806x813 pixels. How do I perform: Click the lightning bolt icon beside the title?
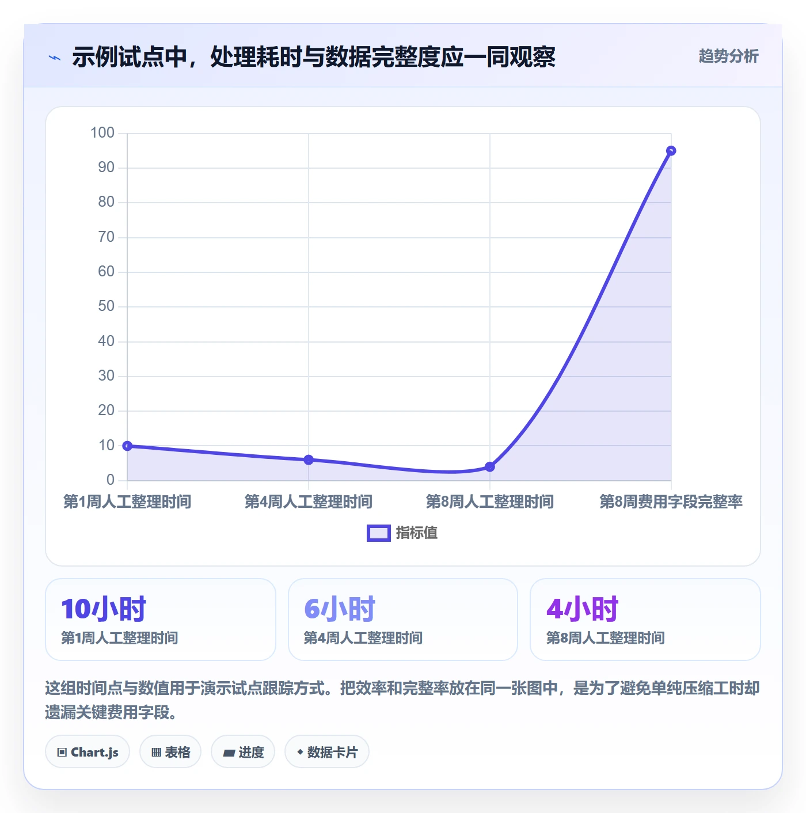click(55, 58)
